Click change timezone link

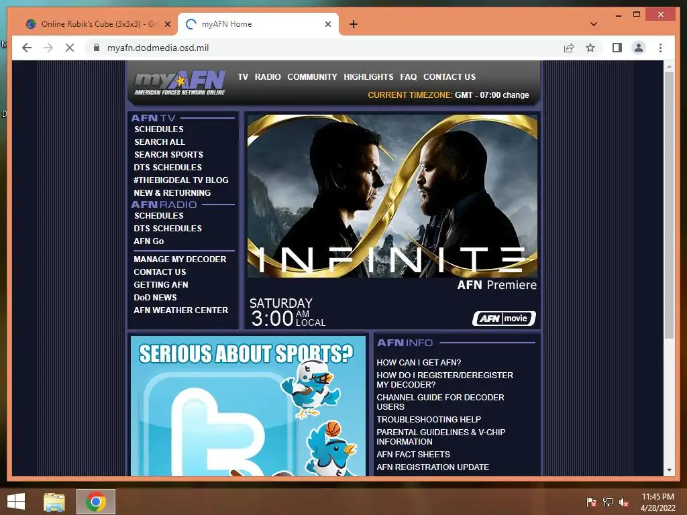(516, 95)
